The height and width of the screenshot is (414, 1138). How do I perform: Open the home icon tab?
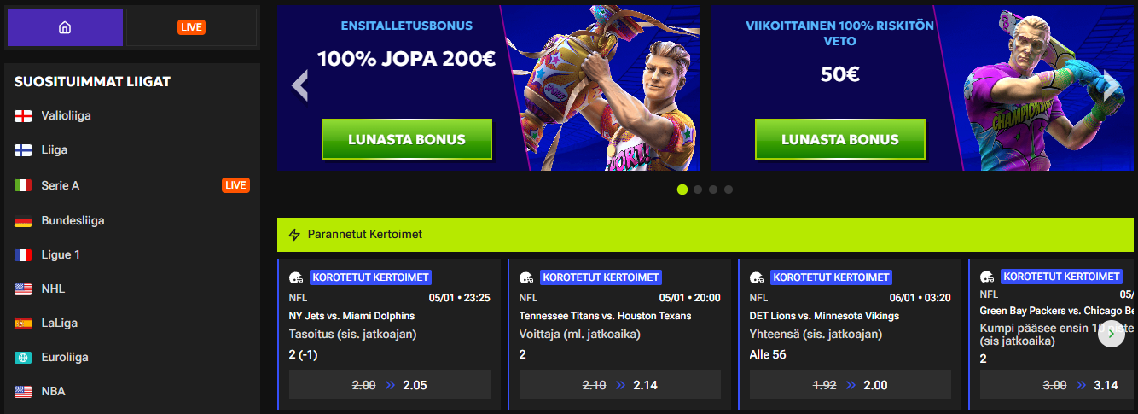[x=65, y=27]
